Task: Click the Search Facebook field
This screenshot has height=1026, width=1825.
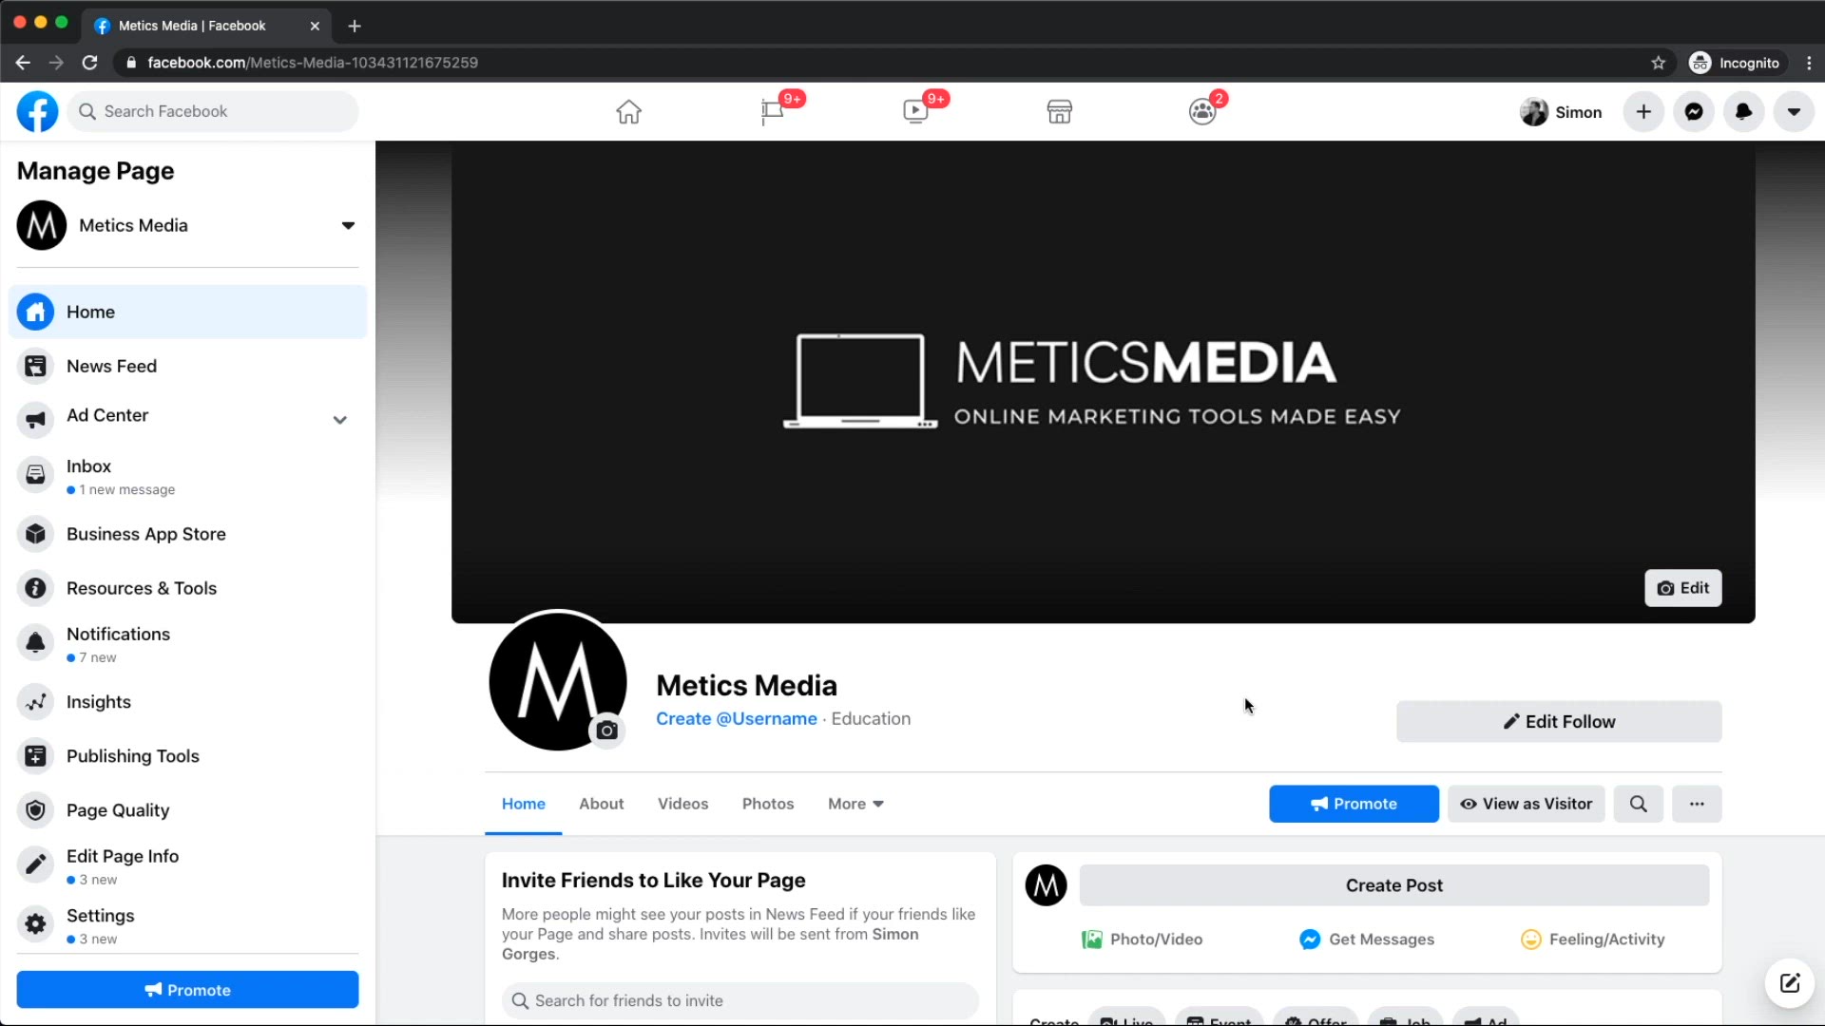Action: pos(213,111)
